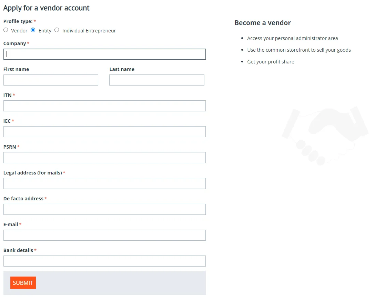
Task: Click the Legal address input
Action: pos(104,183)
